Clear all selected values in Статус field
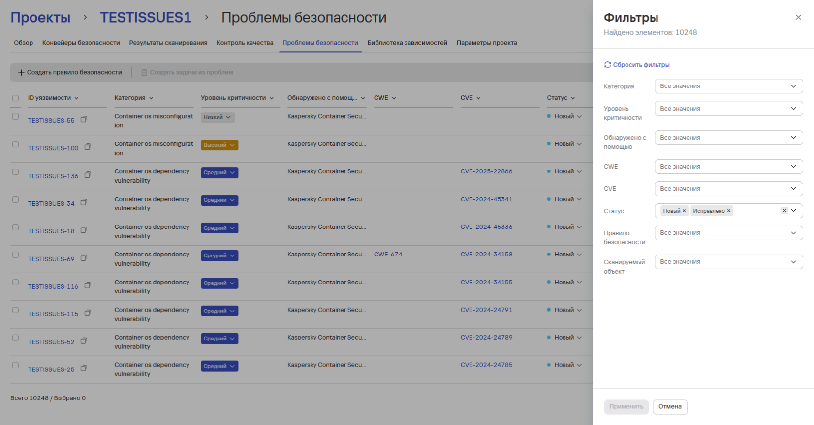Screen dimensions: 814x425 (784, 211)
